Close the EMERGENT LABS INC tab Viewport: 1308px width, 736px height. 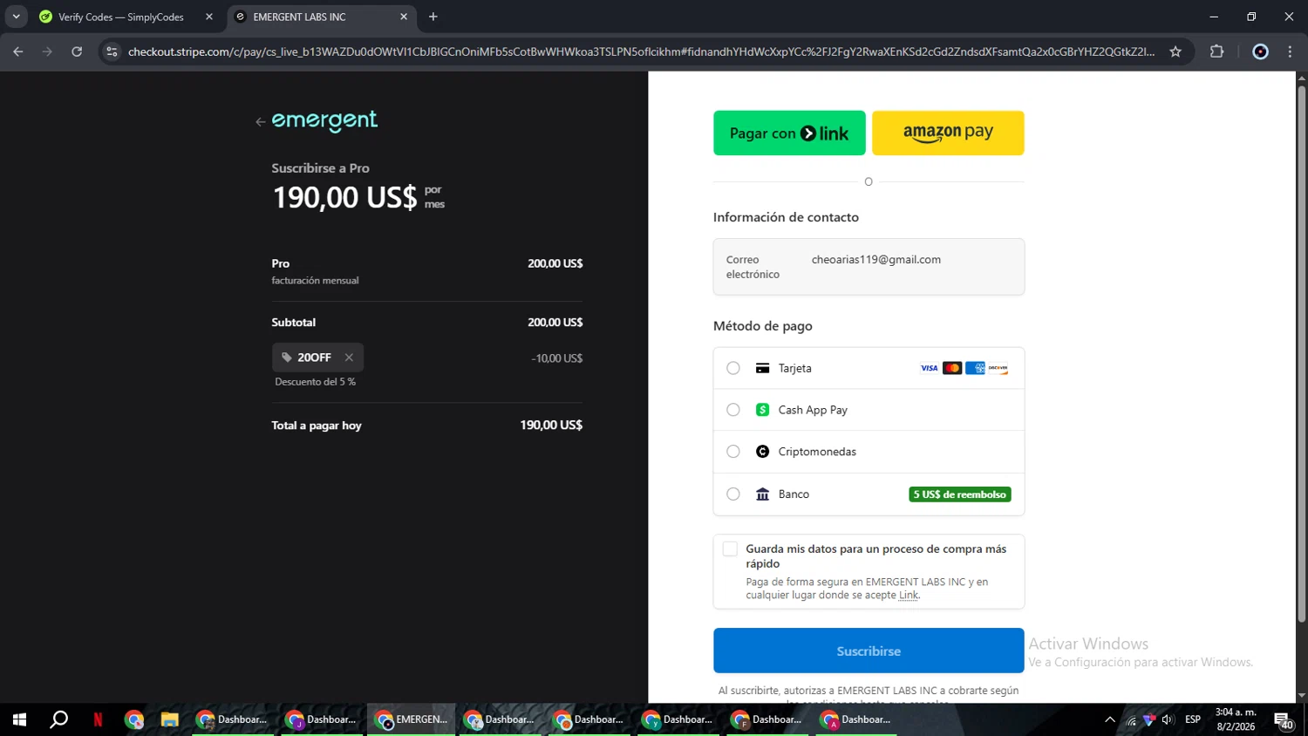coord(404,17)
